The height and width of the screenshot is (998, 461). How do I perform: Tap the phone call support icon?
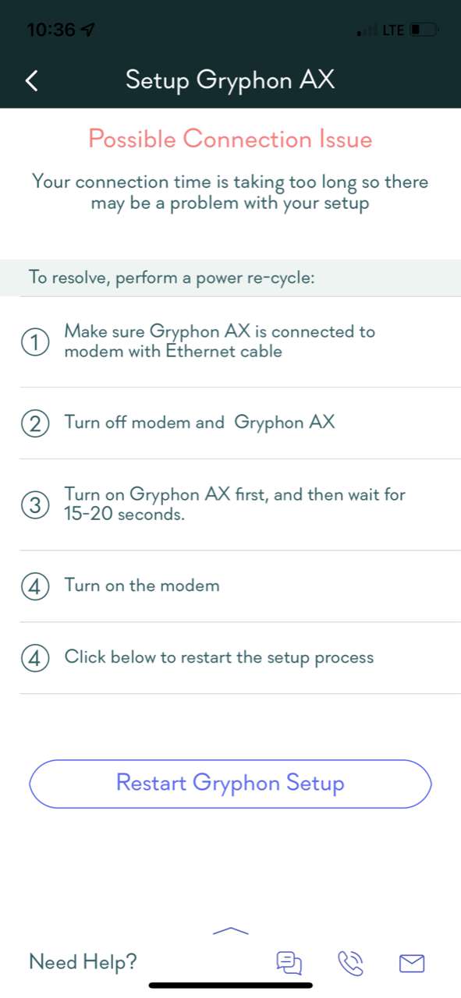coord(351,963)
